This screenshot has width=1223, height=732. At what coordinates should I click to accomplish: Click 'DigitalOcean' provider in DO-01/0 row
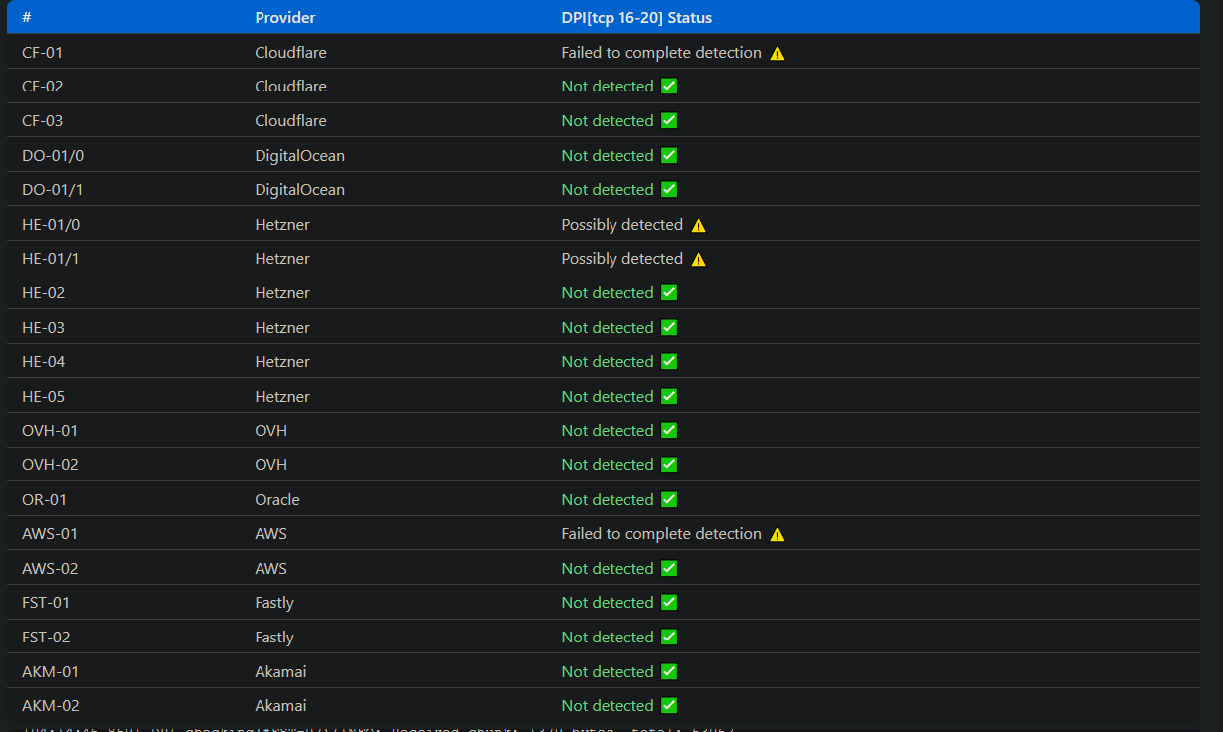point(300,156)
